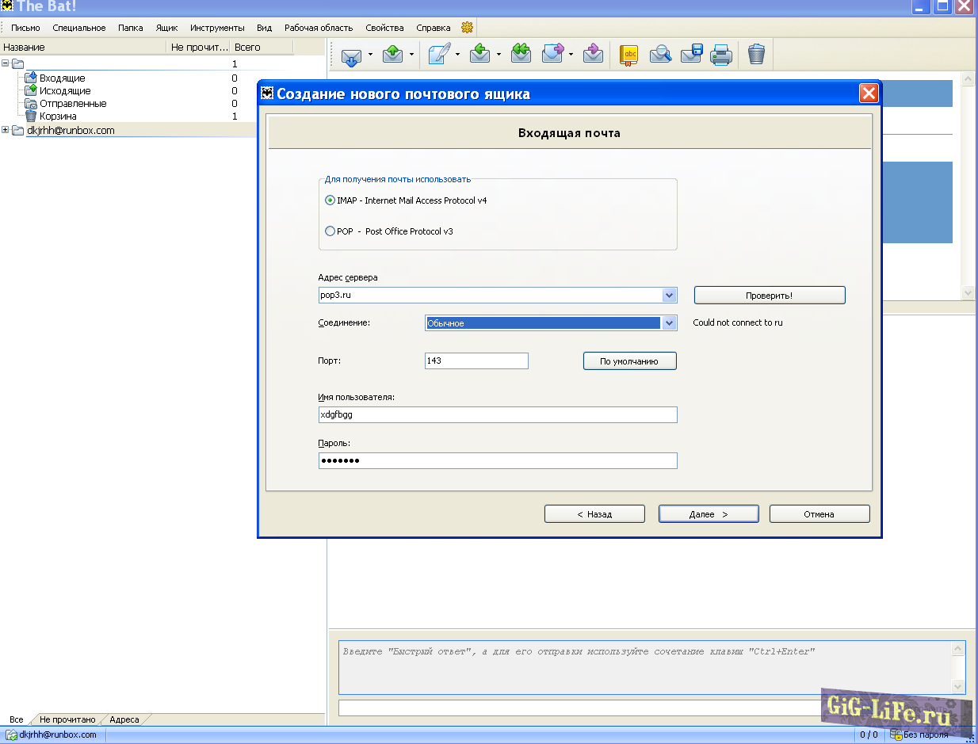Select the POP Post Office Protocol option

[x=330, y=231]
